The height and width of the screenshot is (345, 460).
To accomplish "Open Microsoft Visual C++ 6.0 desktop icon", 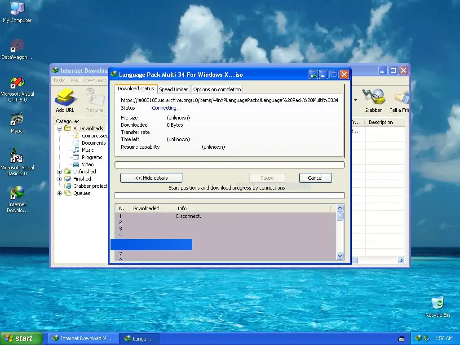I will click(17, 89).
